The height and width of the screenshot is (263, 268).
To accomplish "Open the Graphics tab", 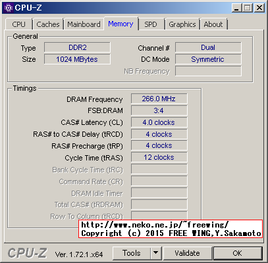I will (x=182, y=24).
